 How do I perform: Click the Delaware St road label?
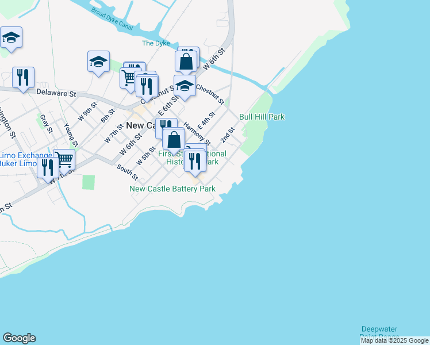[56, 93]
